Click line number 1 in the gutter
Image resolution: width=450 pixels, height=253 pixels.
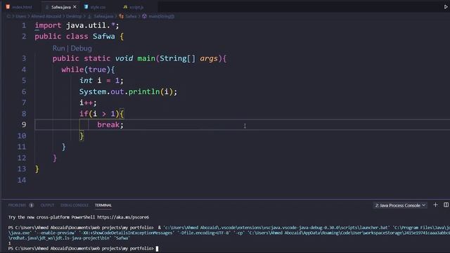pyautogui.click(x=24, y=25)
